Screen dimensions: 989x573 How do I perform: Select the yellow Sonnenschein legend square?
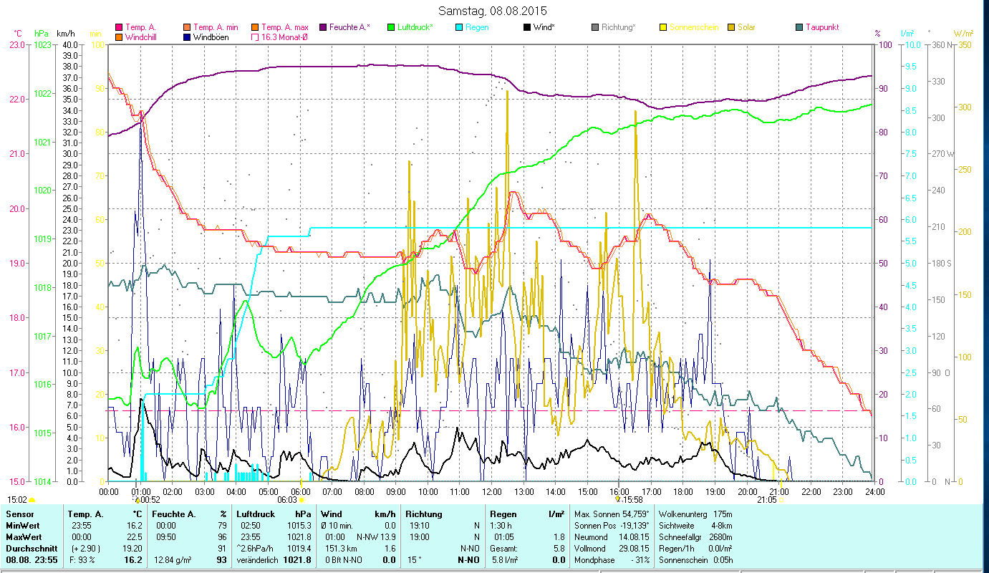click(662, 27)
